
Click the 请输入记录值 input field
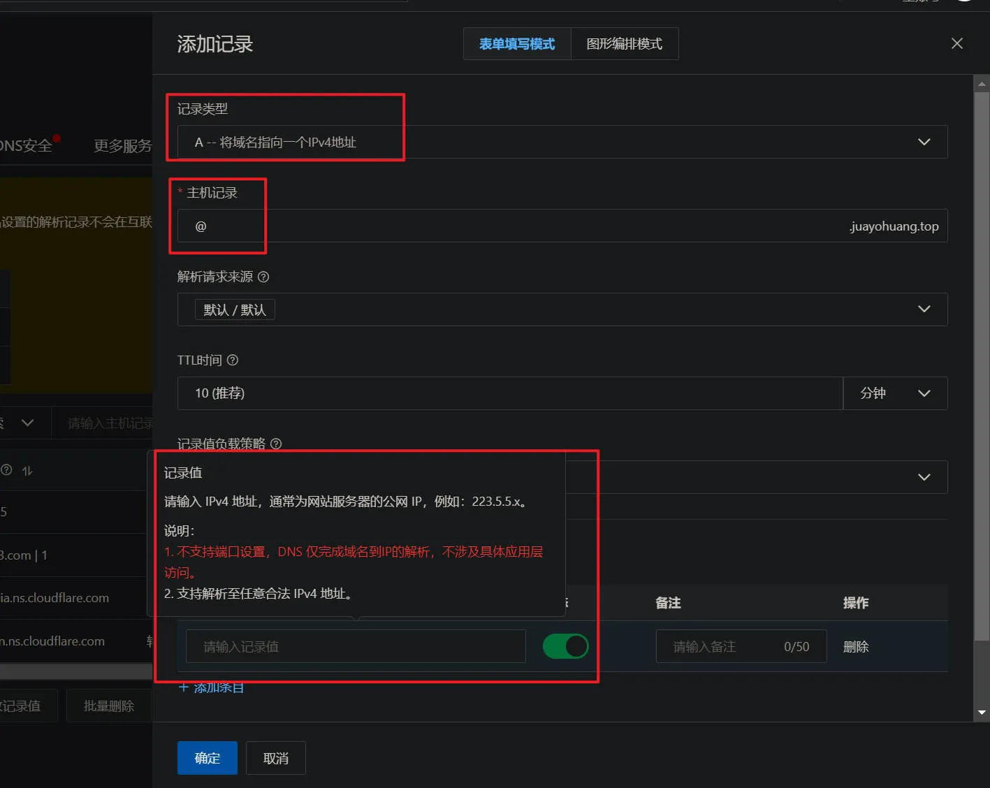pyautogui.click(x=356, y=647)
